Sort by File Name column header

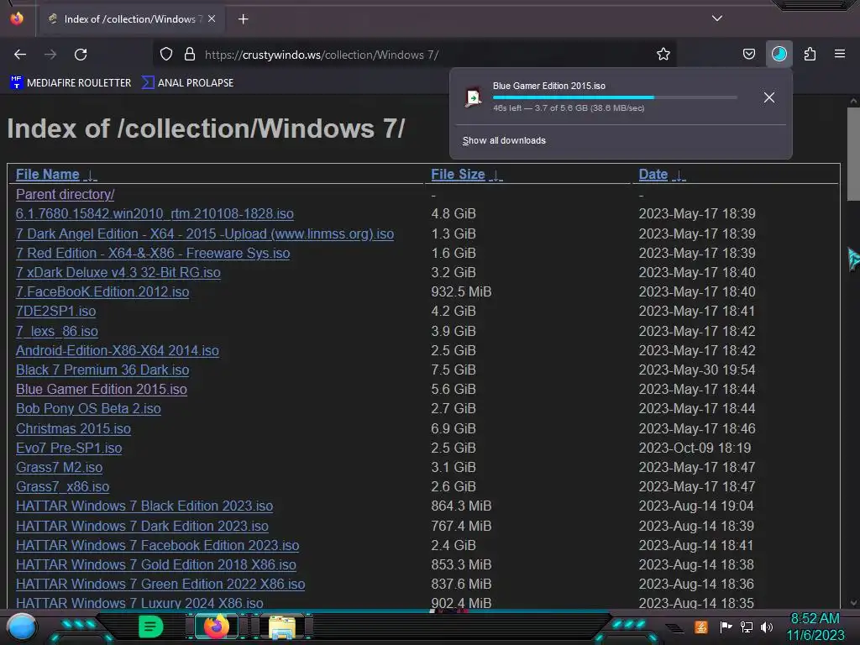(x=48, y=175)
